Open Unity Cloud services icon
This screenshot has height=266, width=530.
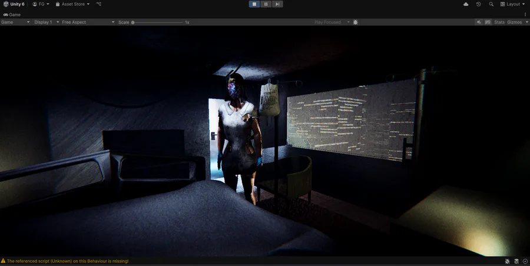(x=466, y=4)
